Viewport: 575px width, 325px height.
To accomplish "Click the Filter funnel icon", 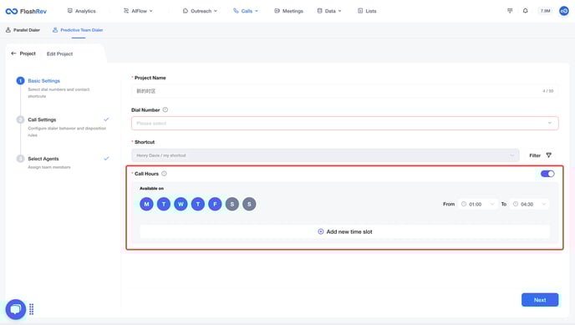I will (548, 155).
